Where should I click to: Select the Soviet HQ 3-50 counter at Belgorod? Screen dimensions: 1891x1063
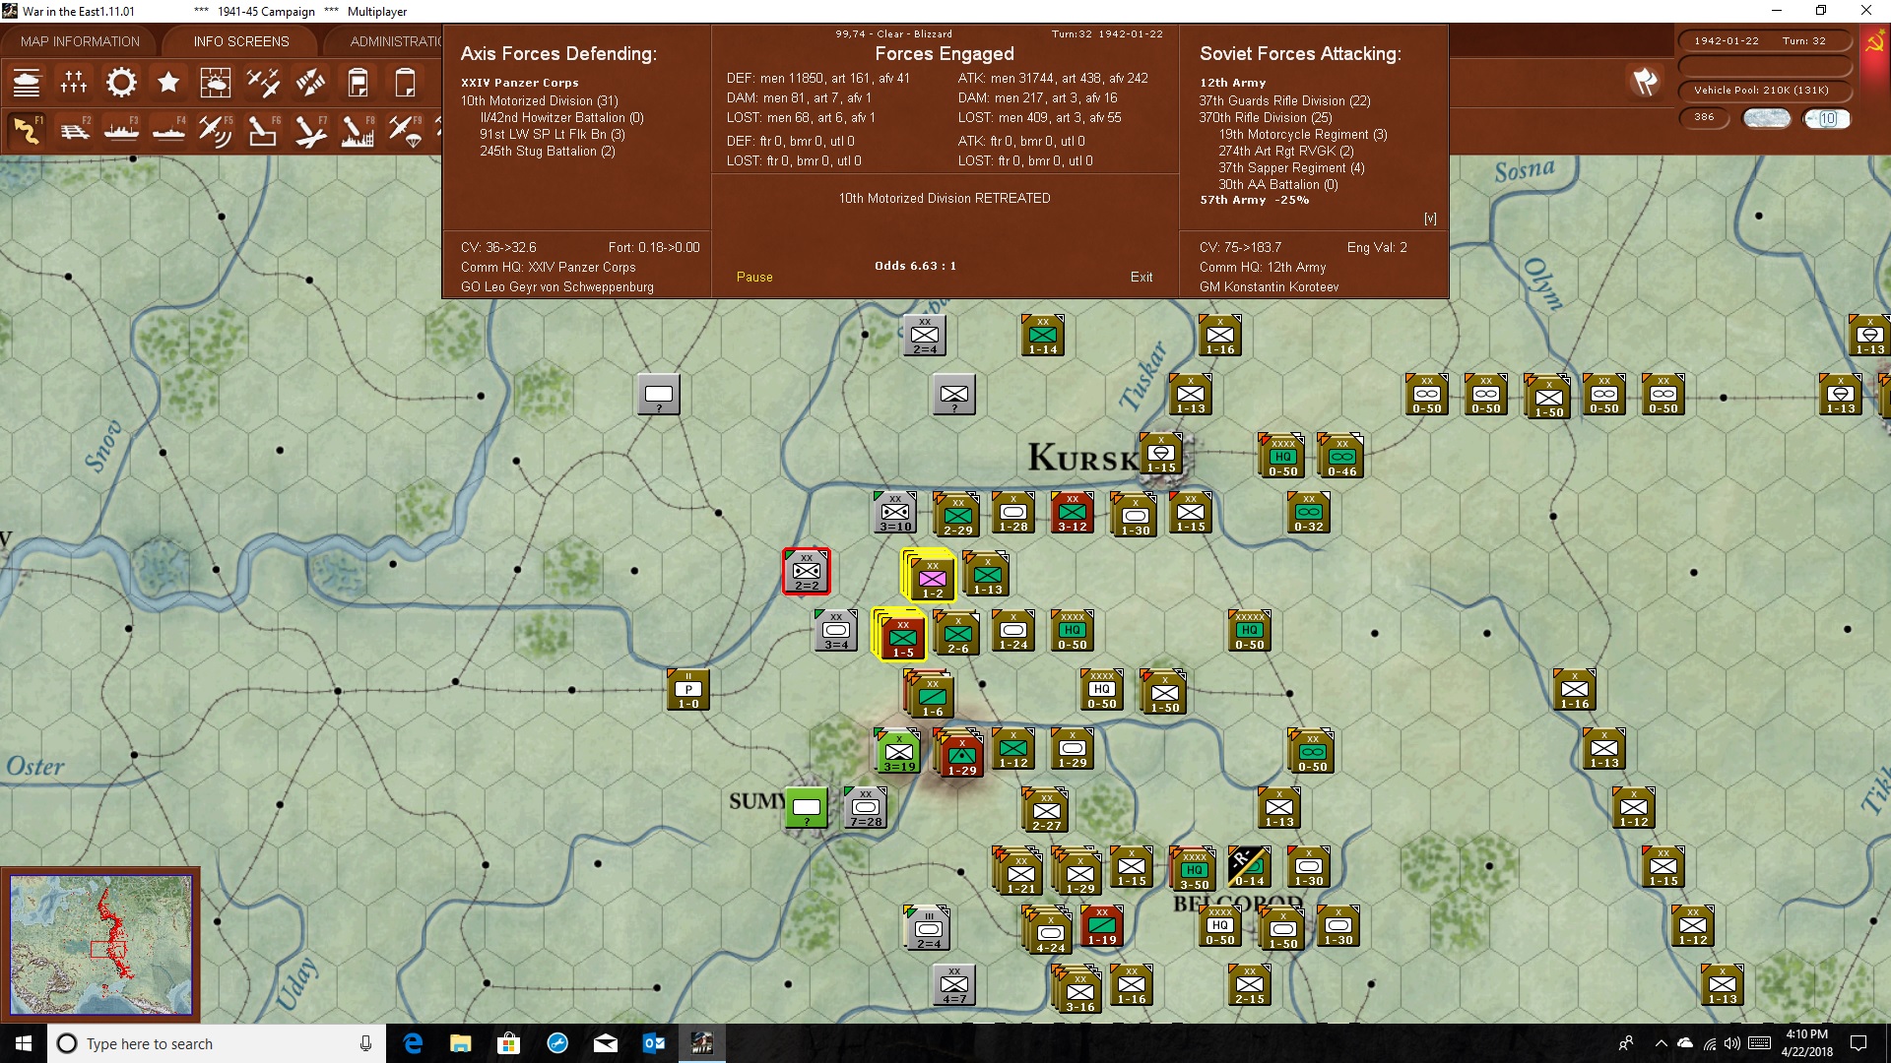[x=1194, y=870]
